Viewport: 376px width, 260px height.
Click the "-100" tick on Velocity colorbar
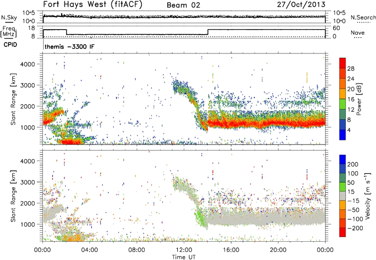[x=355, y=219]
